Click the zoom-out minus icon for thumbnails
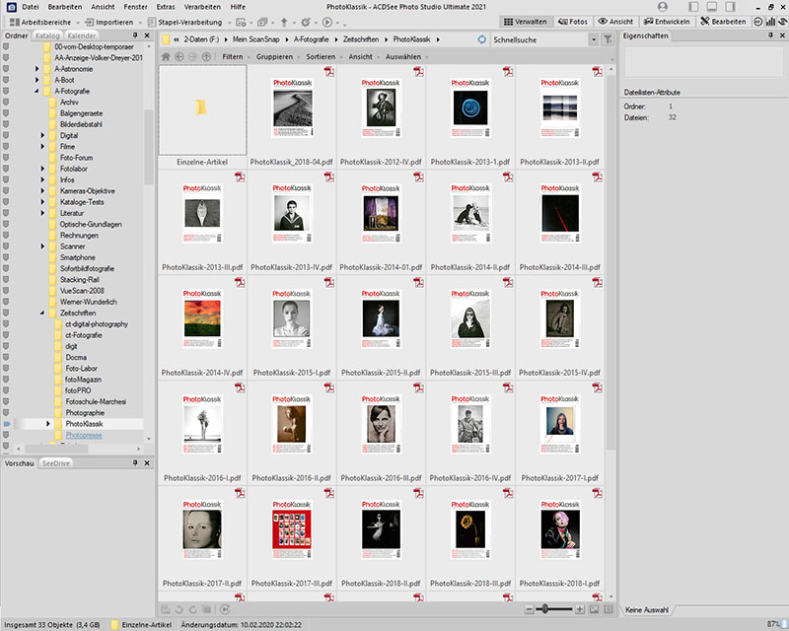This screenshot has height=631, width=789. click(531, 610)
